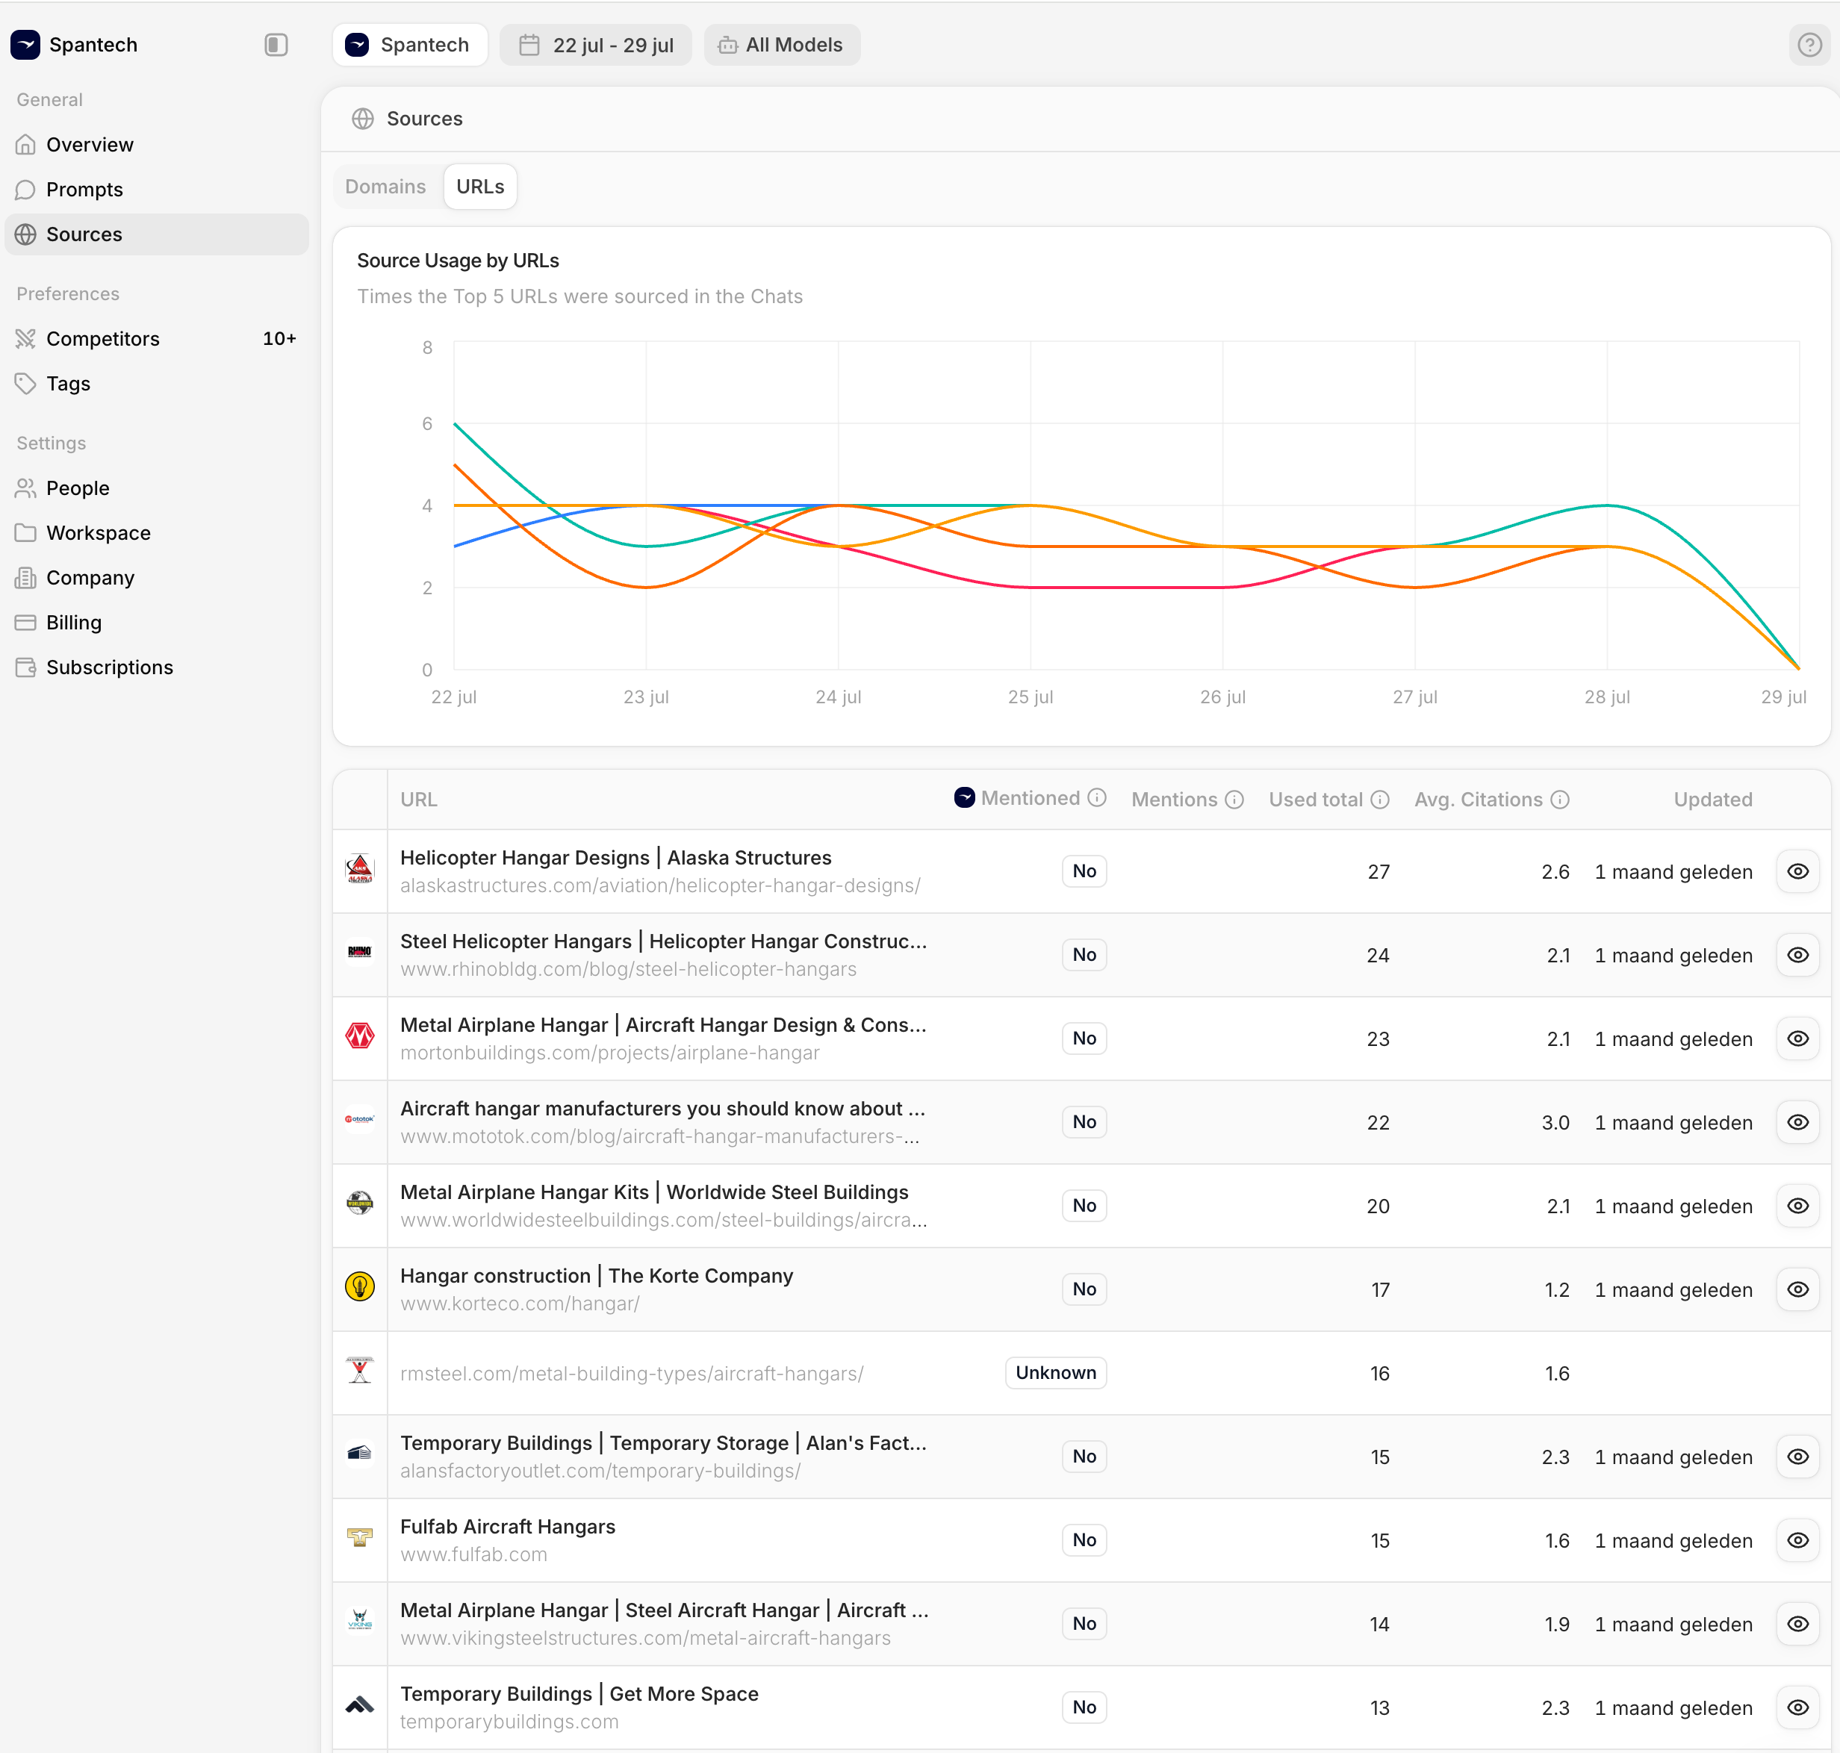Image resolution: width=1840 pixels, height=1753 pixels.
Task: Click the Korte Company row logo
Action: (x=360, y=1288)
